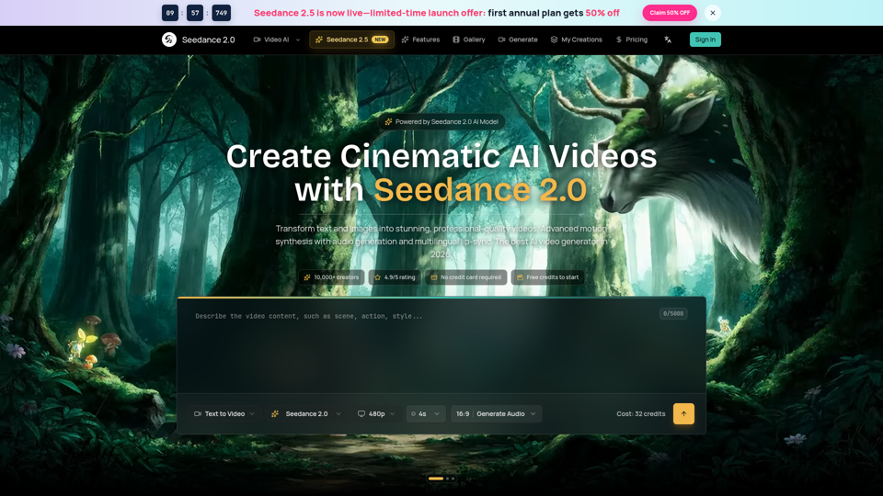Click the 4.9/5 rating badge

point(395,277)
